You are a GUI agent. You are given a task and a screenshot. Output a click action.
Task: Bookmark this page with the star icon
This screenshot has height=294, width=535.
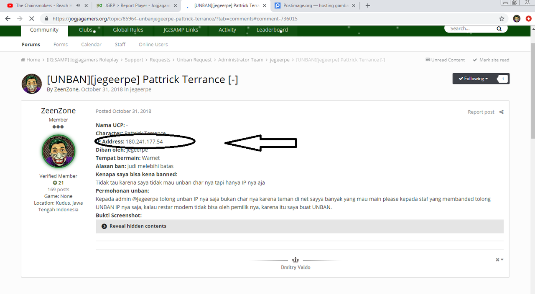[502, 19]
